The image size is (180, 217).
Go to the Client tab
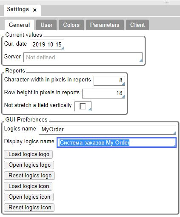(137, 25)
